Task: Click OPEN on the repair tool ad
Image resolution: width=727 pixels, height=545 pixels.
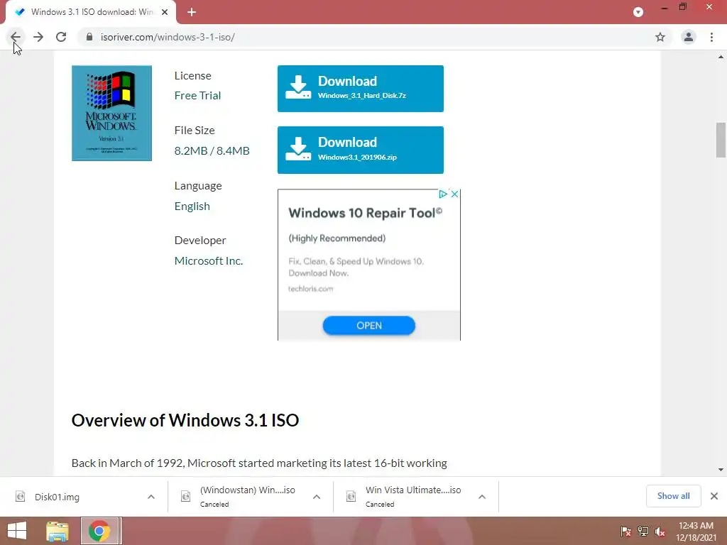Action: 369,325
